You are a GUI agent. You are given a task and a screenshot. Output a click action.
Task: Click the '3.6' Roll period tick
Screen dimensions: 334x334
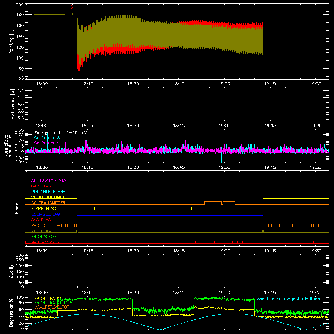pos(20,118)
